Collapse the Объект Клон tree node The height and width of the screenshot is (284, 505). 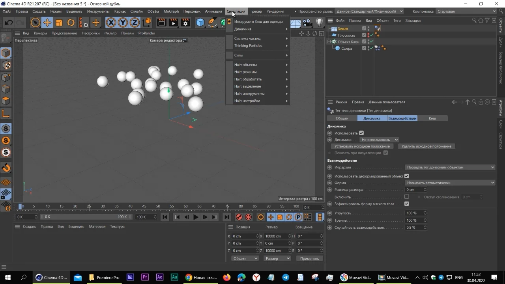pos(329,41)
